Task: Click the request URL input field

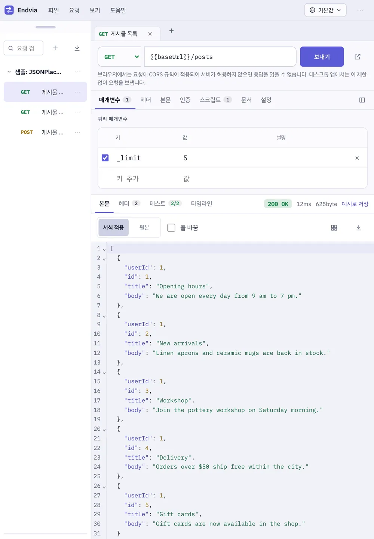Action: click(220, 57)
